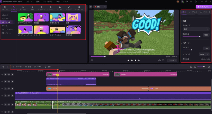Open the Help (ヘルプ) menu
The height and width of the screenshot is (114, 212).
66,2
